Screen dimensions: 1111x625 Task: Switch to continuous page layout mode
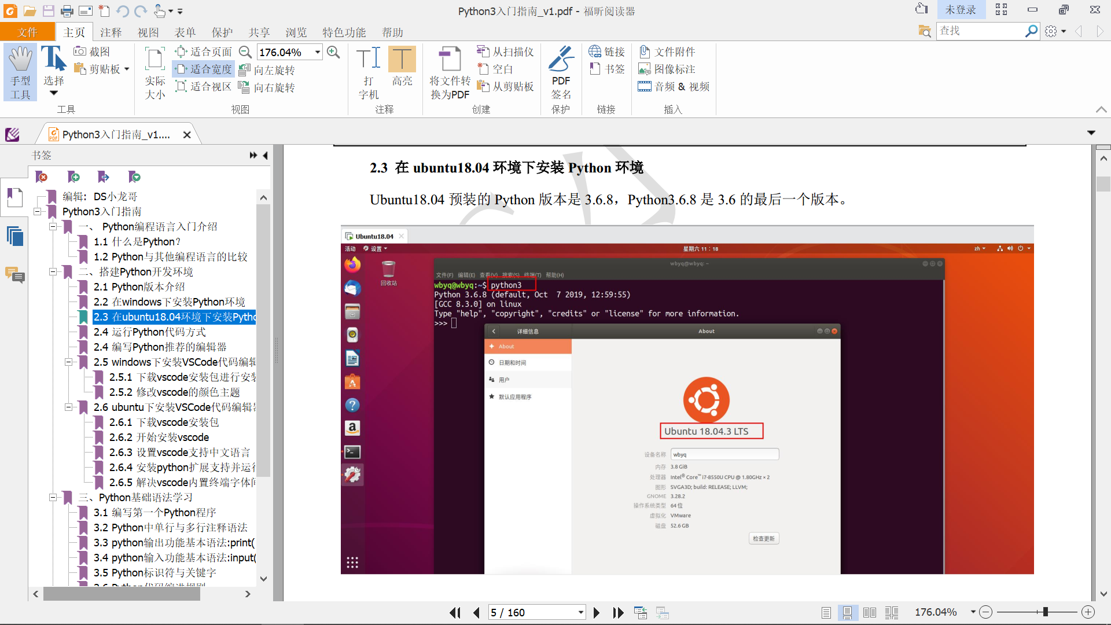point(847,612)
